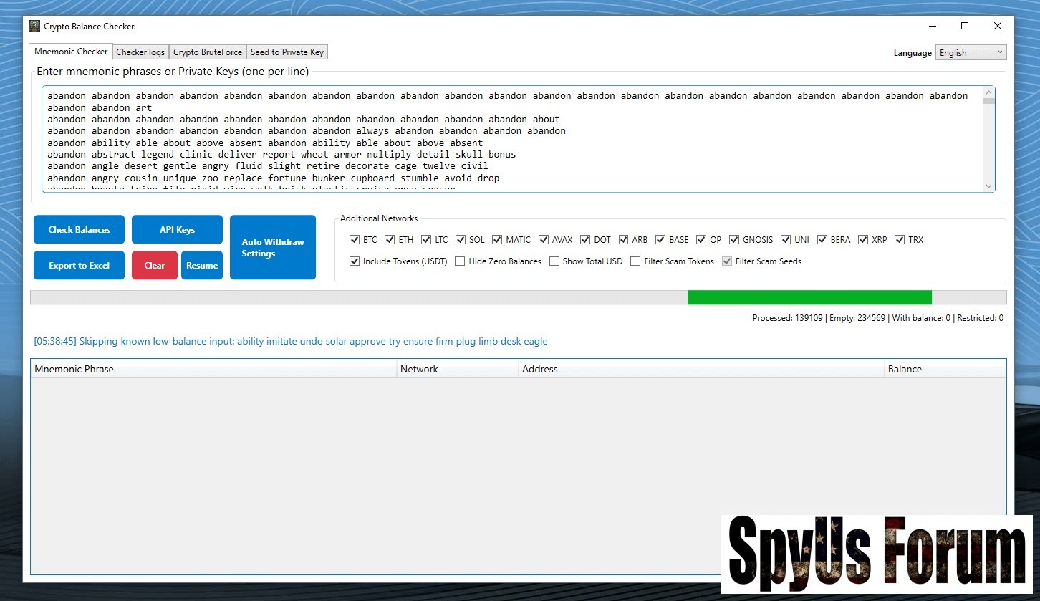
Task: Switch to the Checker logs tab
Action: 140,52
